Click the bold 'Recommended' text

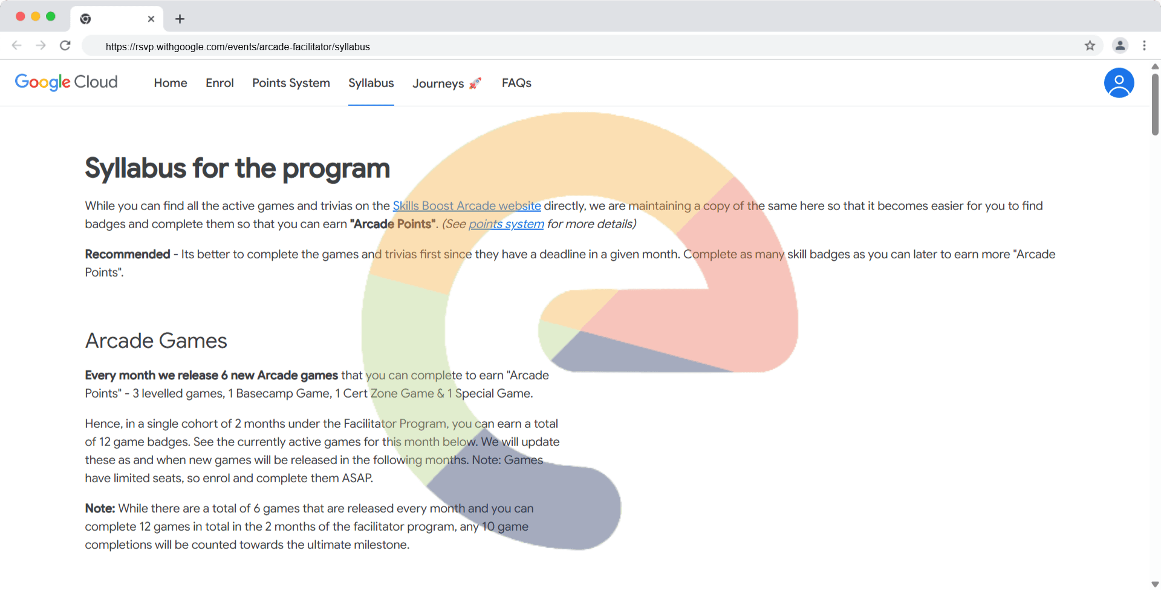pyautogui.click(x=128, y=254)
